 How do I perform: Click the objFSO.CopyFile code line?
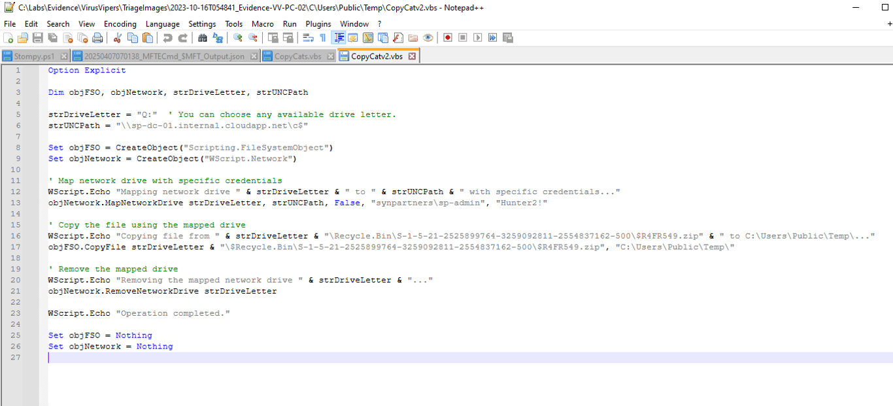tap(392, 246)
